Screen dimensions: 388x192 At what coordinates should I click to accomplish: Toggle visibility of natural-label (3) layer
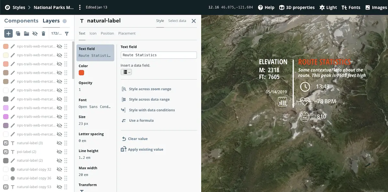coord(59,143)
